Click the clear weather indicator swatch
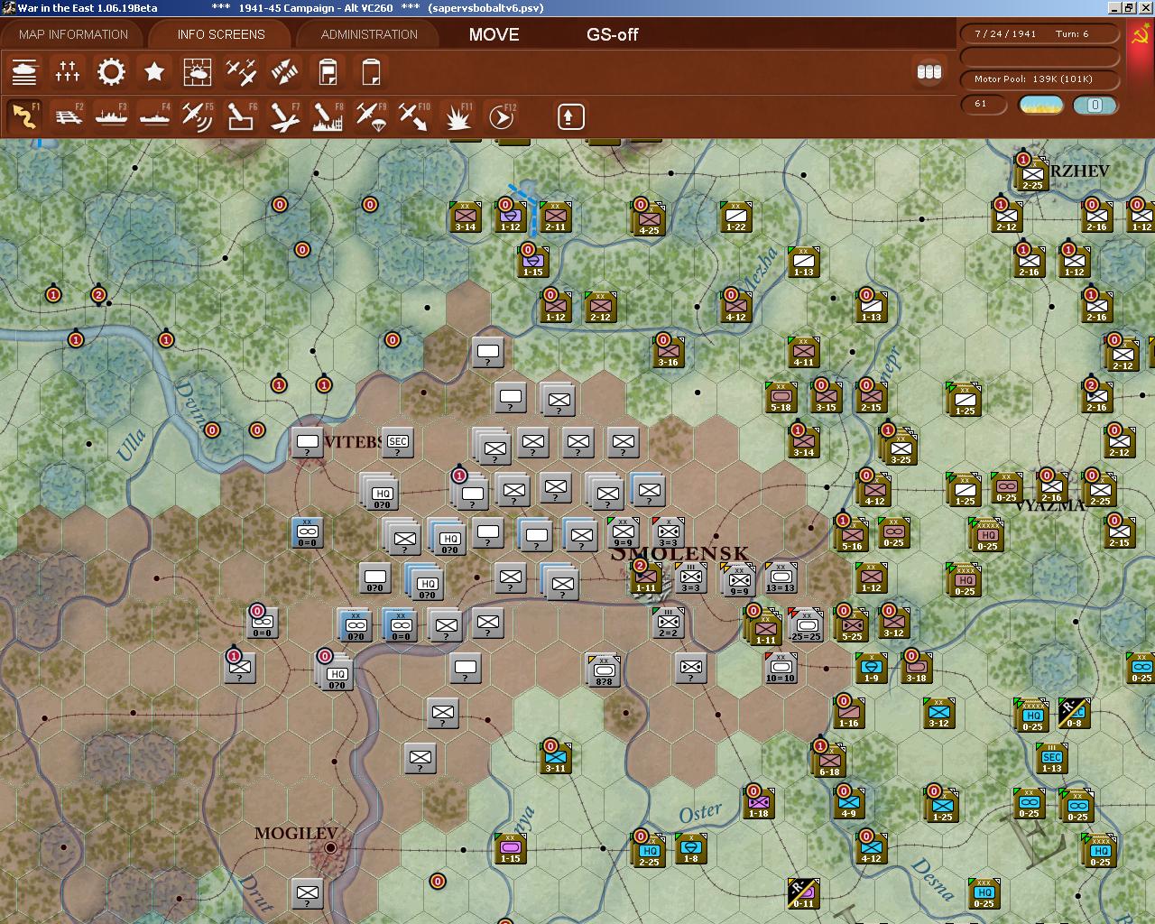Image resolution: width=1155 pixels, height=924 pixels. pos(1040,105)
